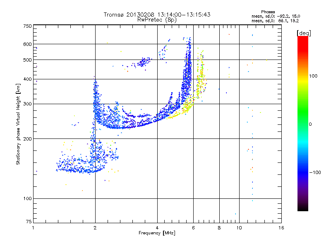331x248 pixels.
Task: Click the y-axis tick label '750'
Action: 28,26
